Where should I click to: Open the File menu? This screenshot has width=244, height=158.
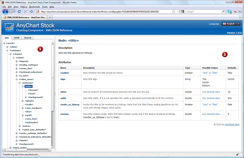4,7
